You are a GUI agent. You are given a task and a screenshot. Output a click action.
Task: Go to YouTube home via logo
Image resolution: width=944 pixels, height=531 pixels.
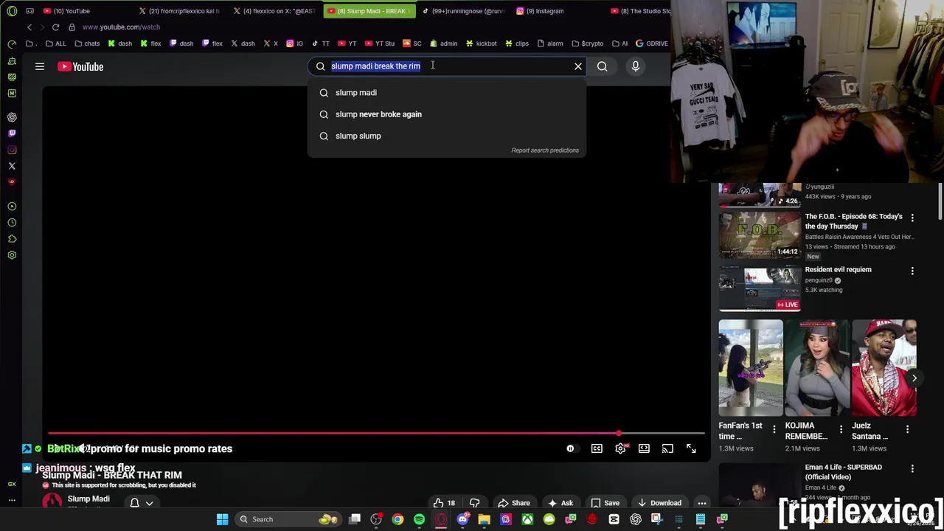[80, 66]
